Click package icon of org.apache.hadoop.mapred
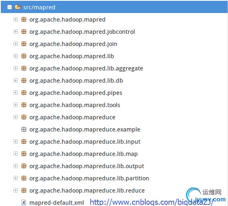Viewport: 228px width, 206px height. pyautogui.click(x=24, y=19)
